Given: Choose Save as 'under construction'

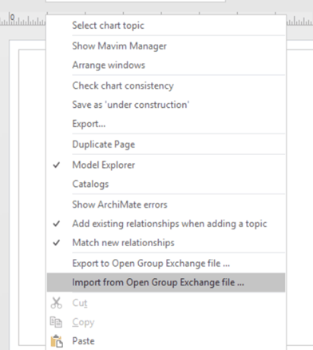Looking at the screenshot, I should point(131,105).
